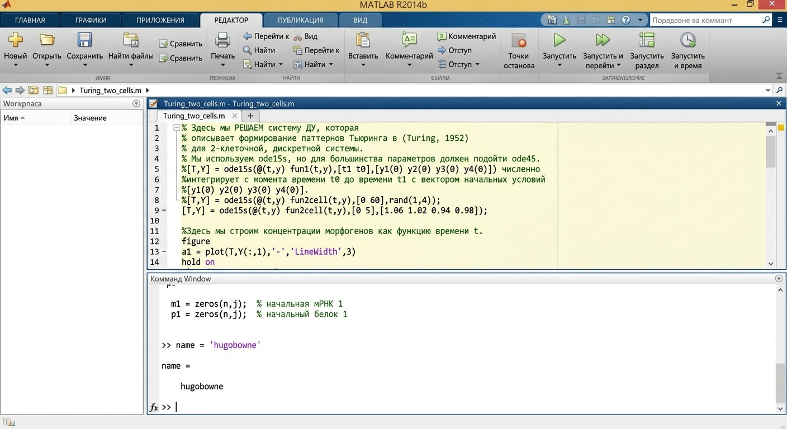The width and height of the screenshot is (787, 429).
Task: Select the РЕДАКТОР tab
Action: click(x=231, y=20)
